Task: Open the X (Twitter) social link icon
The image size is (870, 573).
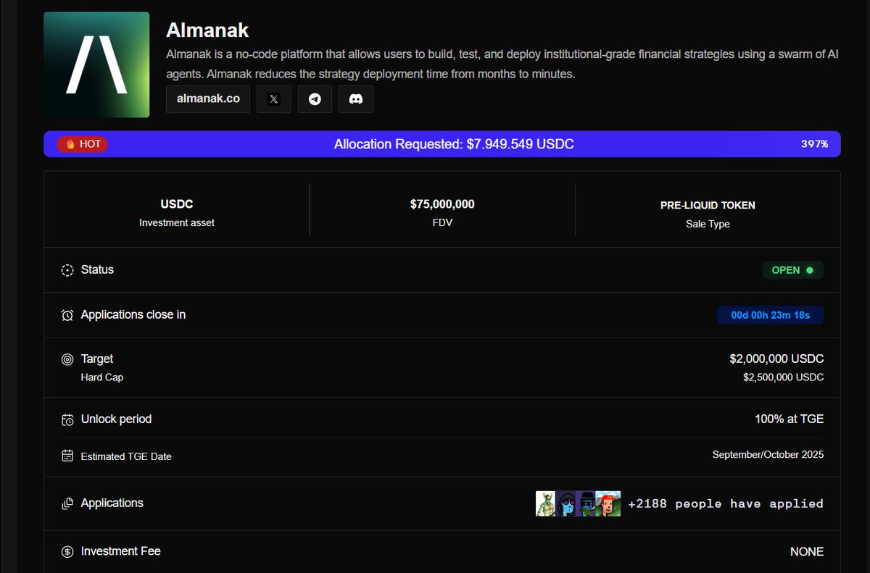Action: tap(274, 99)
